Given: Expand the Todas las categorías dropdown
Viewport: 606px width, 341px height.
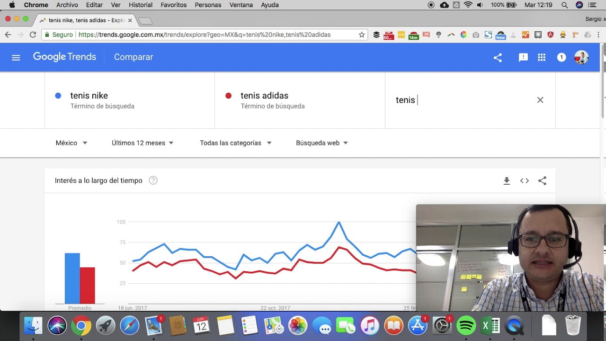Looking at the screenshot, I should [235, 143].
